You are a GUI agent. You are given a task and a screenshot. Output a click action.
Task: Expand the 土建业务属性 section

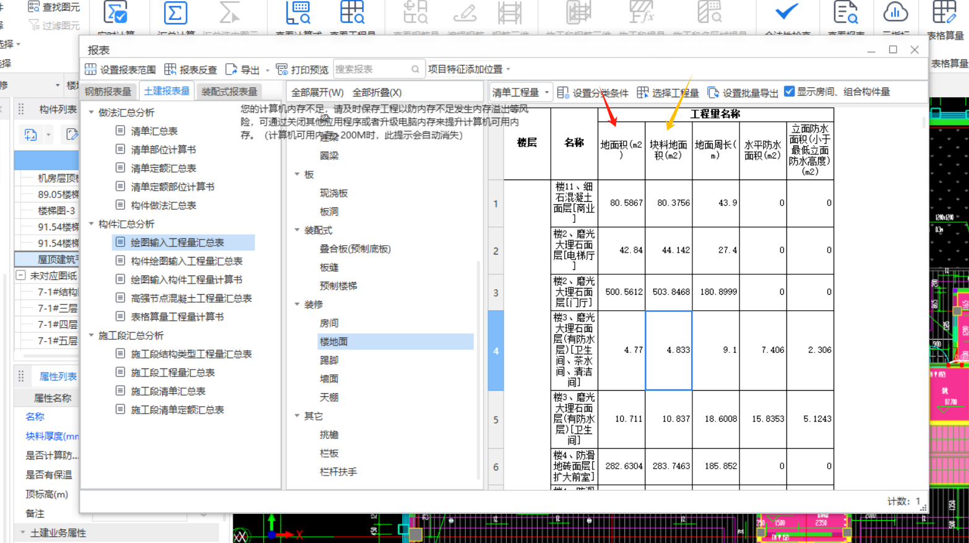[23, 532]
